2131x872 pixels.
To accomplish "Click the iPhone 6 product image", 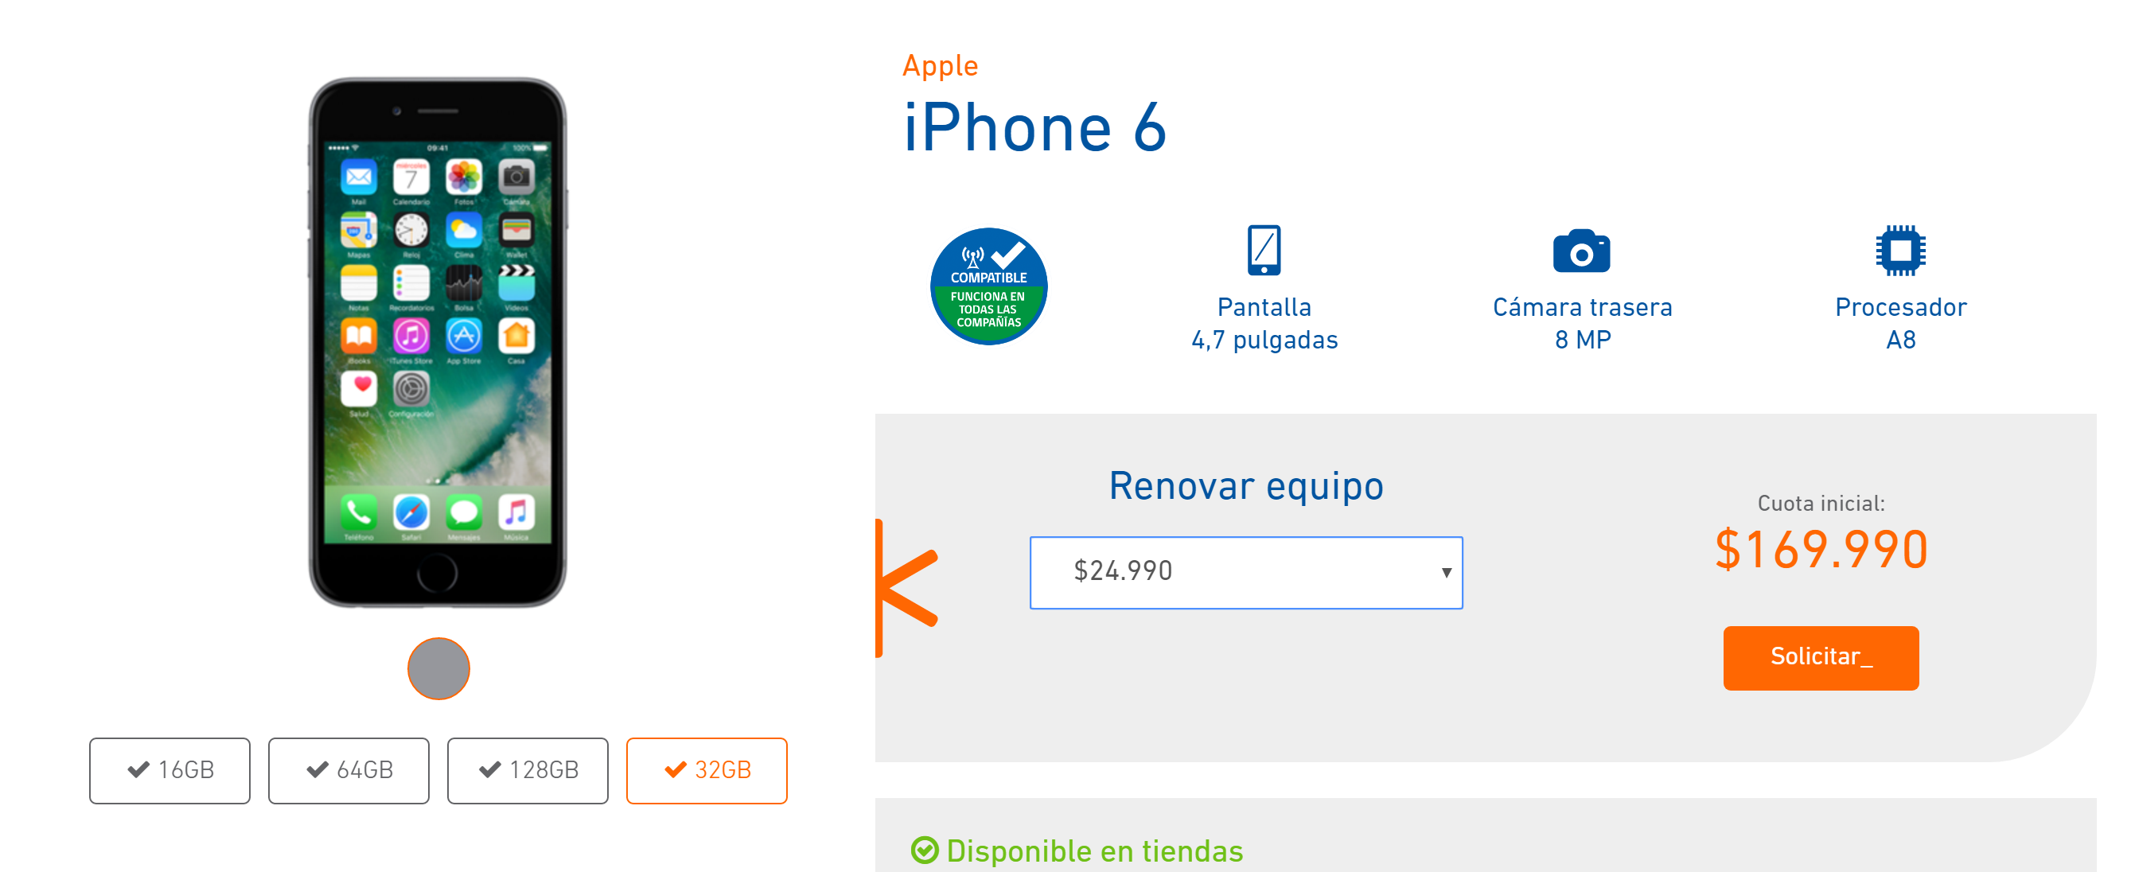I will (x=438, y=342).
